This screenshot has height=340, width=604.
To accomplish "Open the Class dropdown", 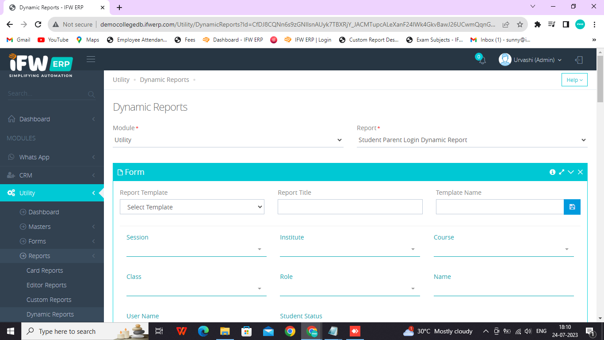I will click(196, 289).
